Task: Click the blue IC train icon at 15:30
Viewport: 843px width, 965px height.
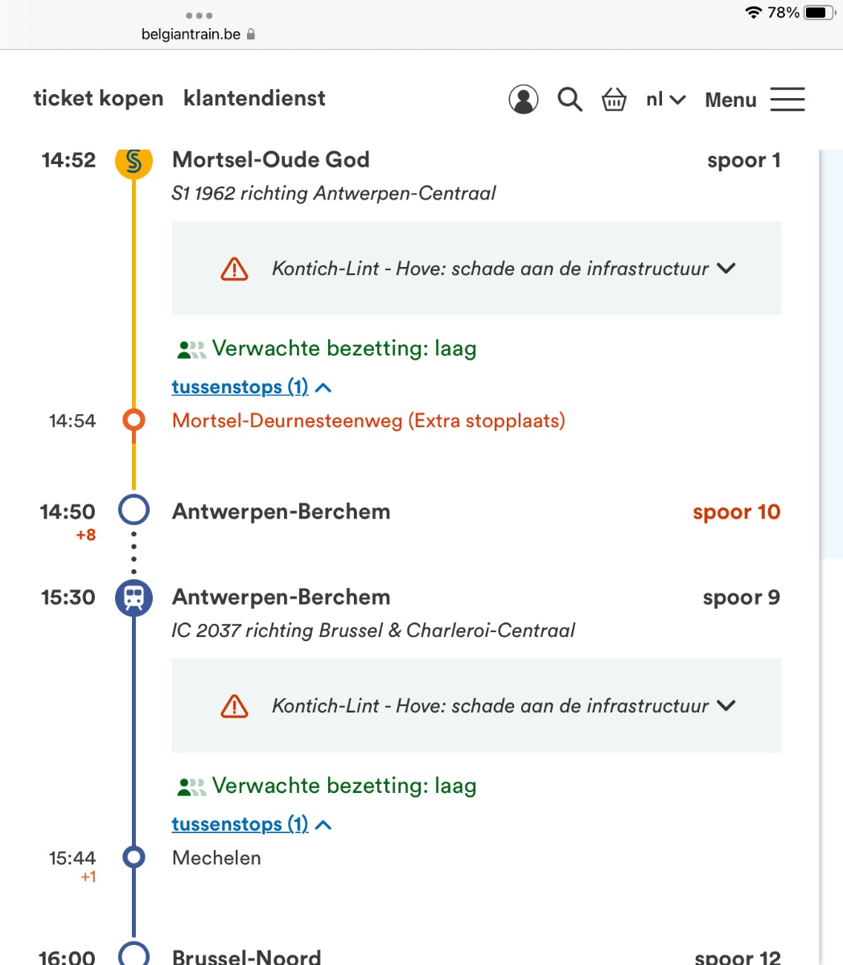Action: click(x=134, y=597)
